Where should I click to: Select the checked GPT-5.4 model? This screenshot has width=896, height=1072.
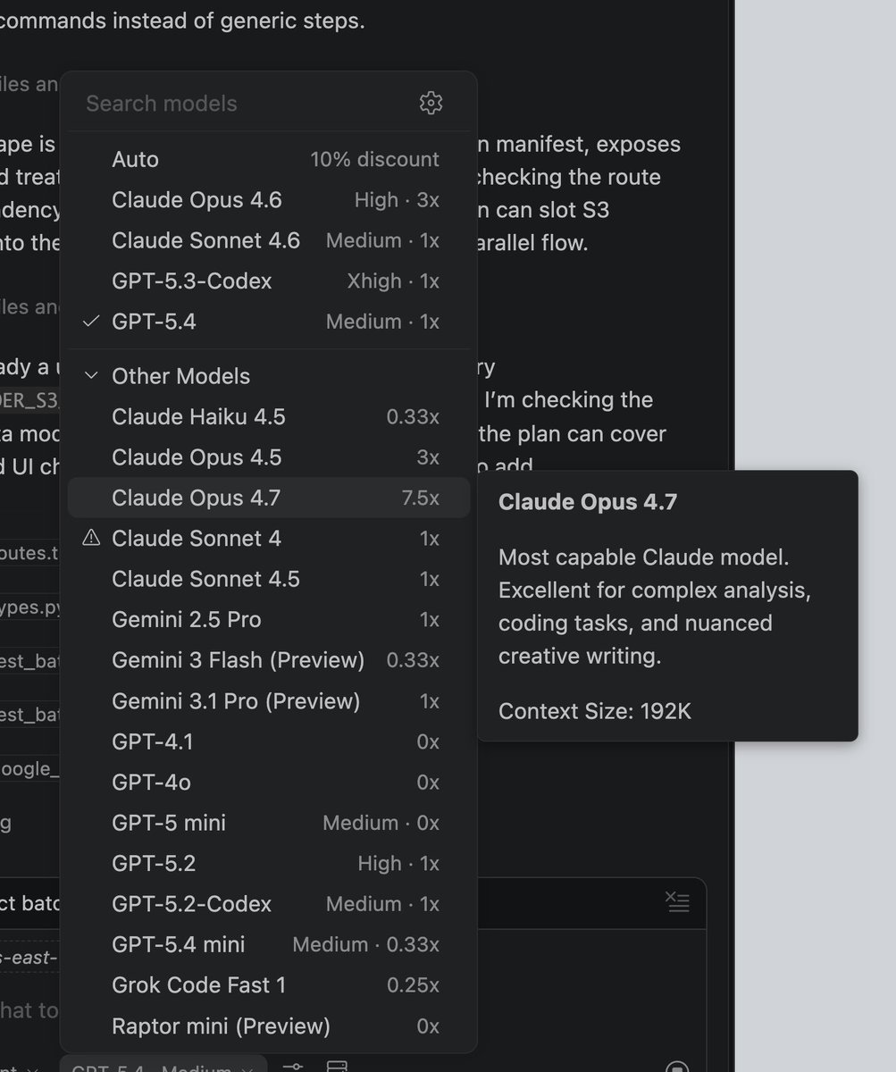[x=269, y=322]
